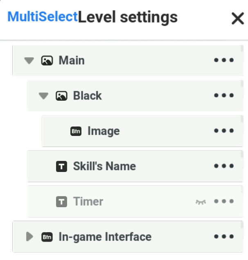248x260 pixels.
Task: Collapse the Main tree item
Action: click(x=29, y=61)
